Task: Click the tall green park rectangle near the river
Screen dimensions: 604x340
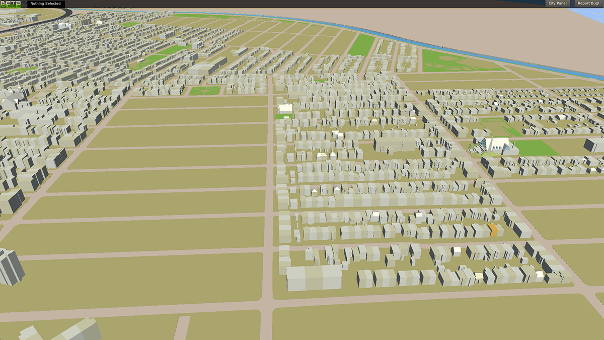Action: tap(361, 44)
